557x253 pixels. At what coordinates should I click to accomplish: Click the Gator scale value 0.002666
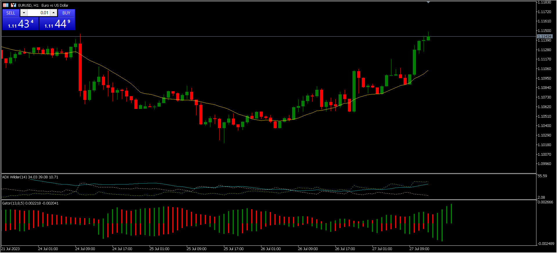545,202
